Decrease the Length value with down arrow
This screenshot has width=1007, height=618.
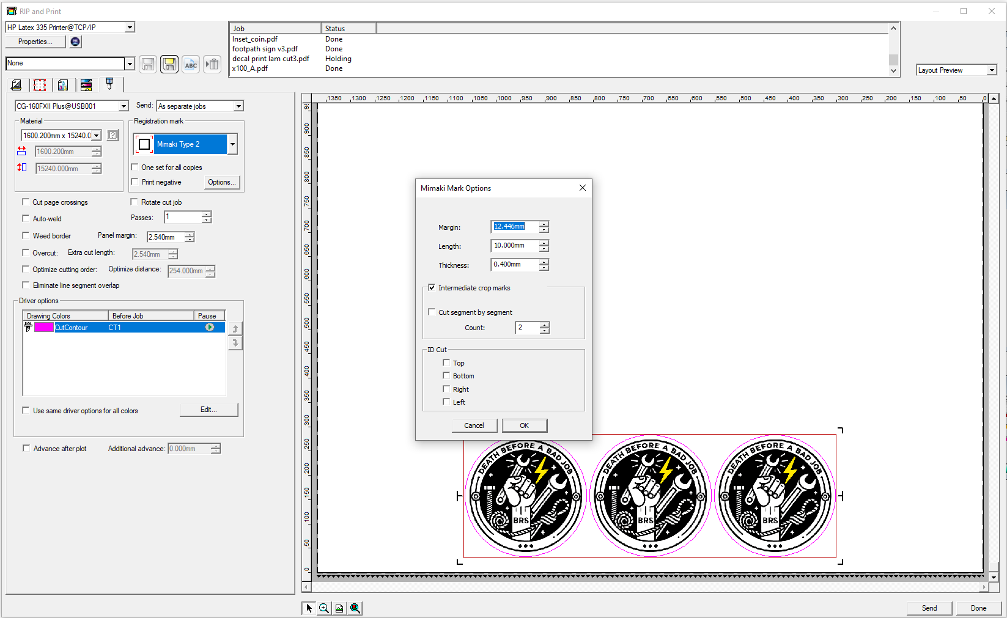(x=544, y=249)
